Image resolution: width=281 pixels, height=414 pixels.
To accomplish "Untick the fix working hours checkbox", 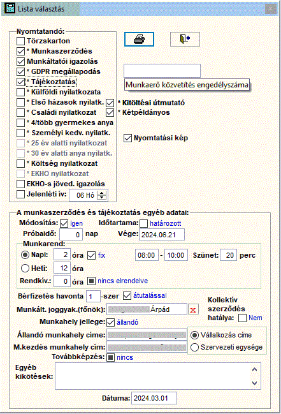I will pyautogui.click(x=91, y=256).
